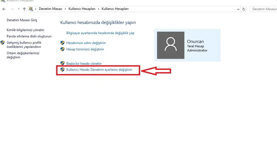Viewport: 277px width, 142px height.
Task: Click shield icon beside Gelişmiş kullanıcı profili
Action: point(2,43)
